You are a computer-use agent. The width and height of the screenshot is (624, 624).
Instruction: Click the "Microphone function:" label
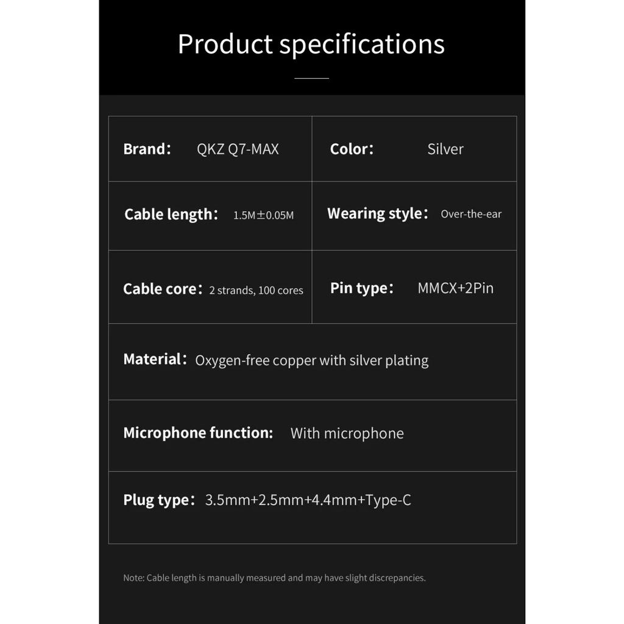[198, 433]
